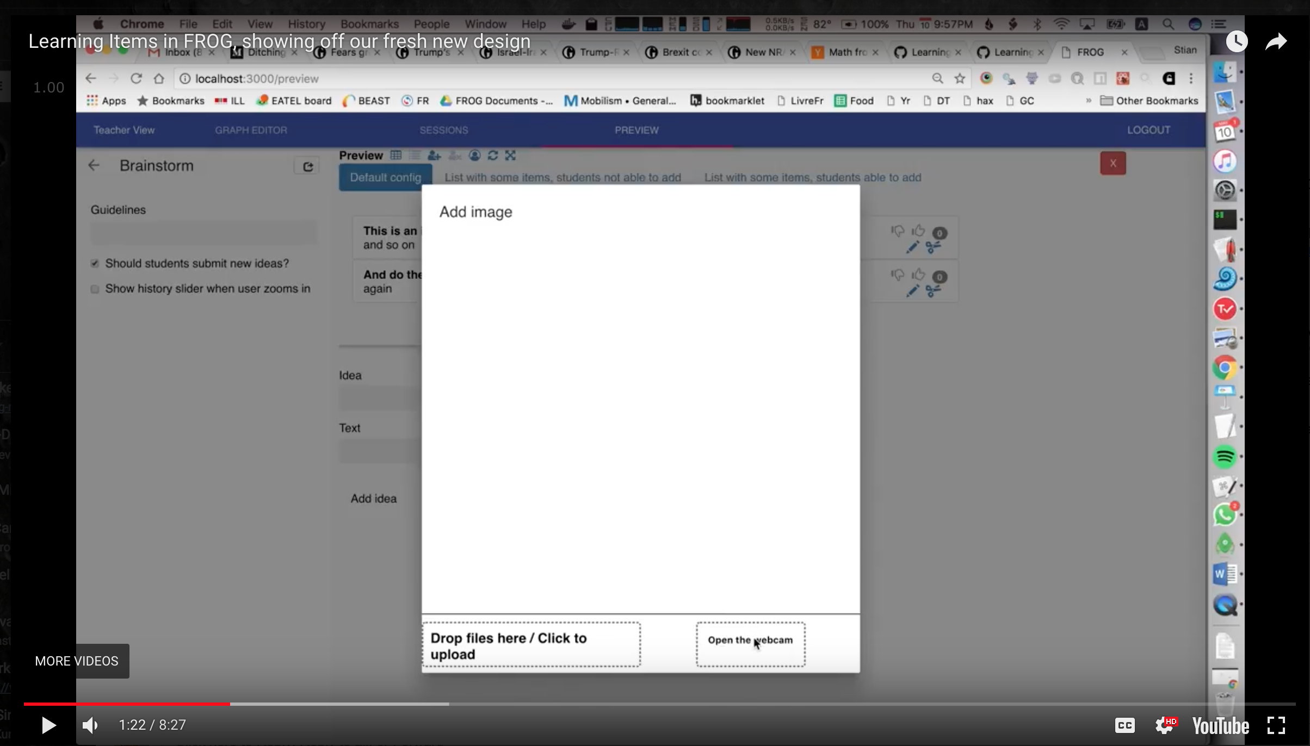The width and height of the screenshot is (1310, 746).
Task: Play the YouTube video
Action: pyautogui.click(x=48, y=725)
